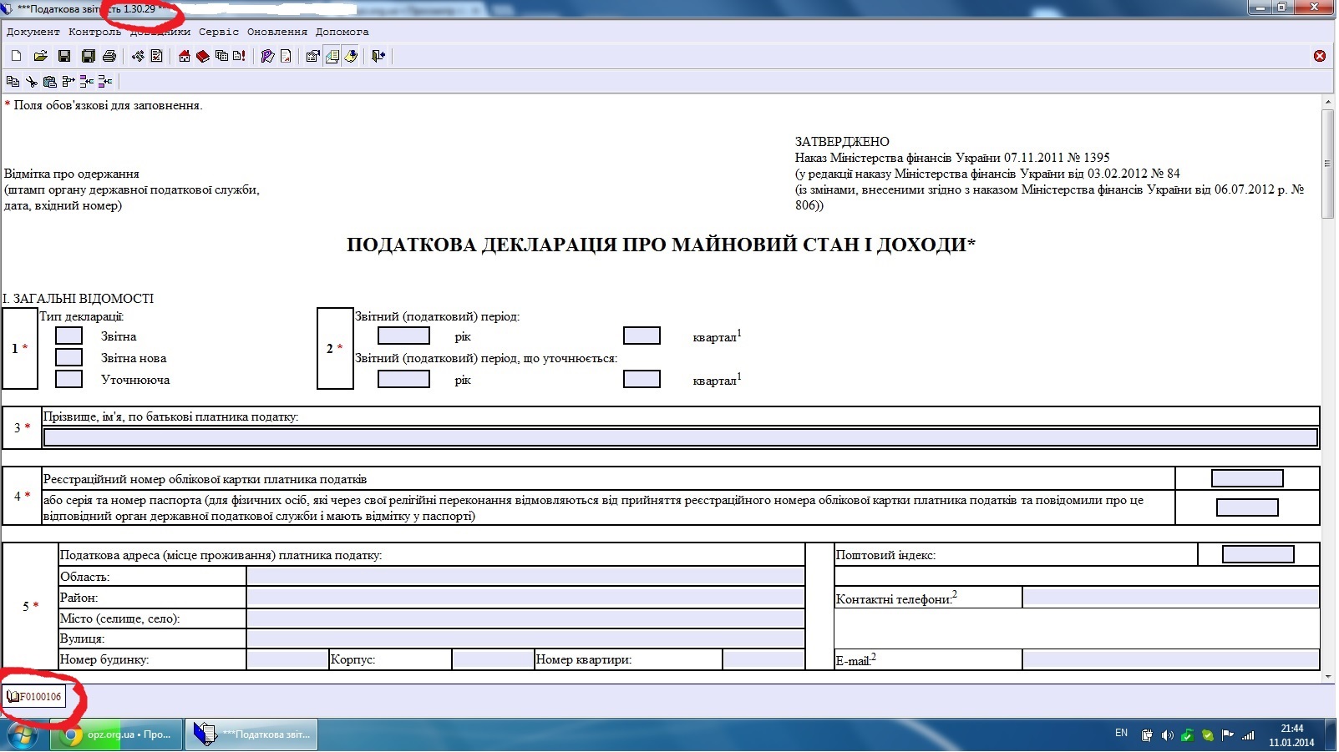Screen dimensions: 1339x752
Task: Click the red house toolbar icon
Action: click(x=185, y=56)
